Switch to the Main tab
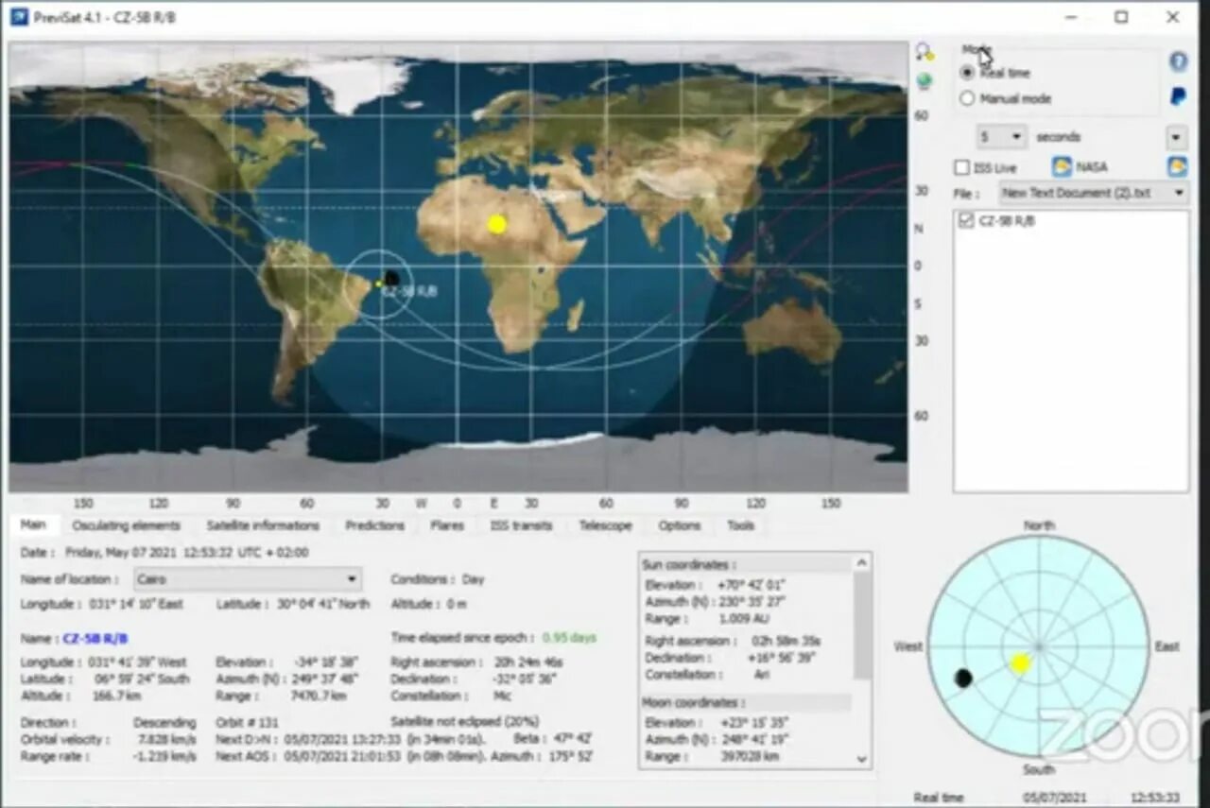Viewport: 1210px width, 808px height. 33,525
